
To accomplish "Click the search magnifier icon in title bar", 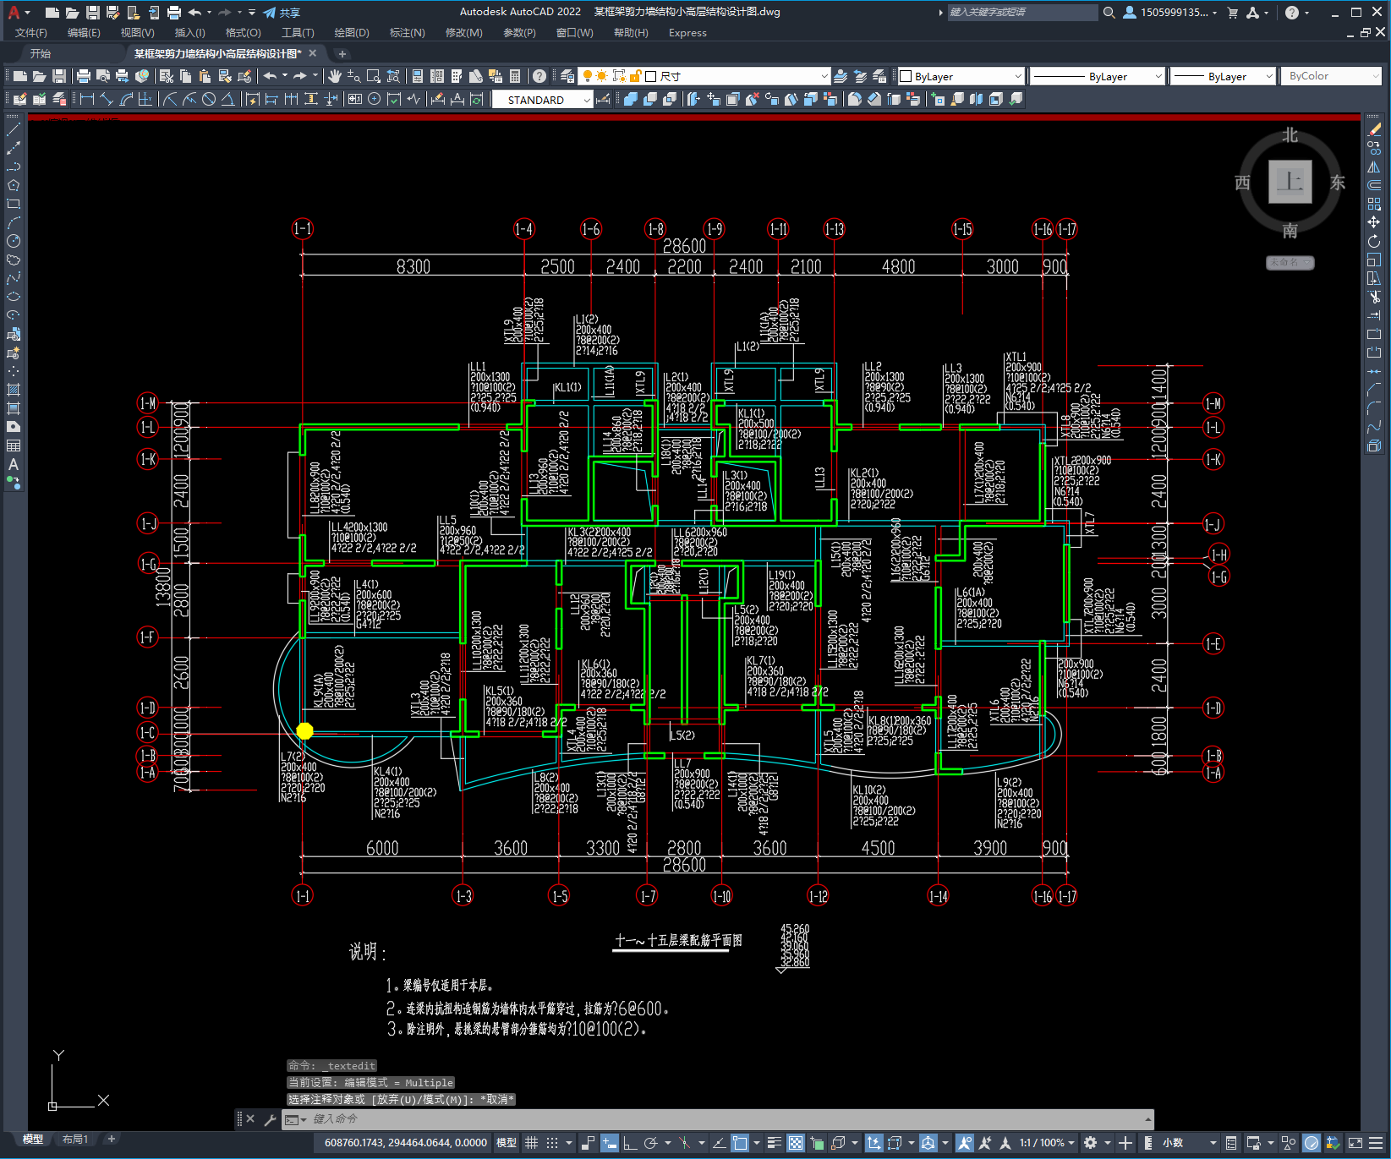I will pyautogui.click(x=1109, y=12).
